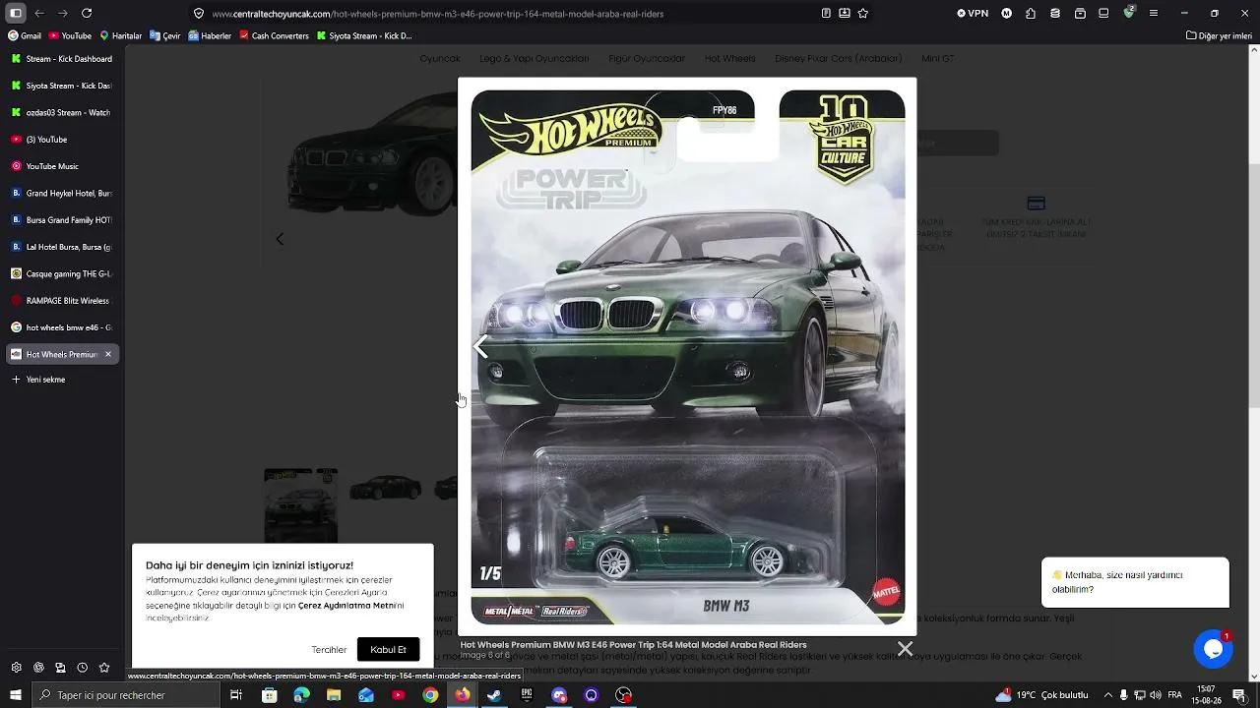Viewport: 1260px width, 708px height.
Task: Select the first product thumbnail
Action: pos(300,504)
